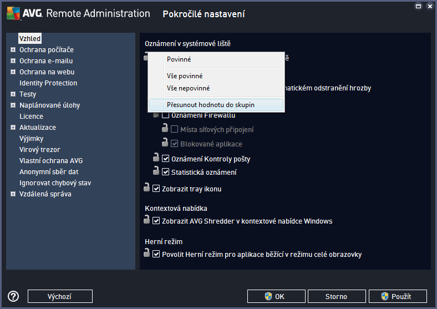Image resolution: width=437 pixels, height=309 pixels.
Task: Expand the Testy tree node
Action: coord(13,94)
